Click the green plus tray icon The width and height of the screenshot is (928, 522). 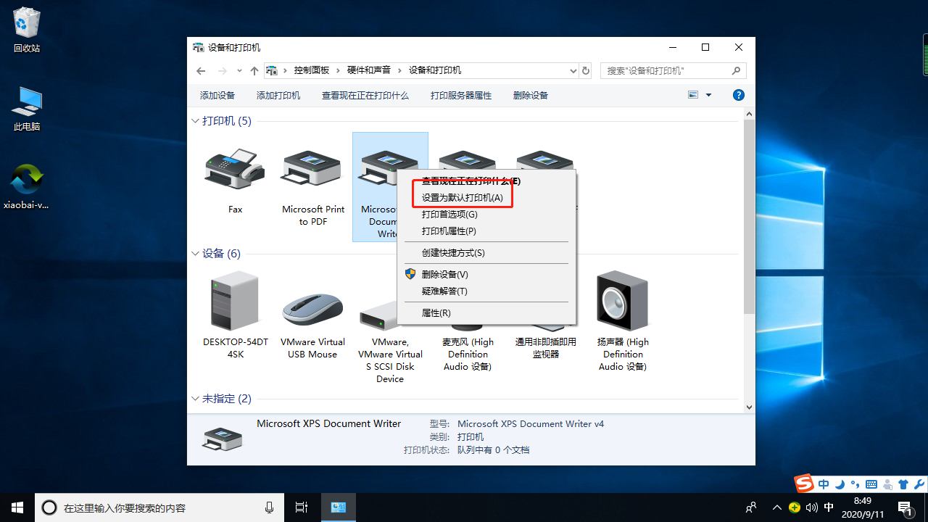click(x=795, y=507)
